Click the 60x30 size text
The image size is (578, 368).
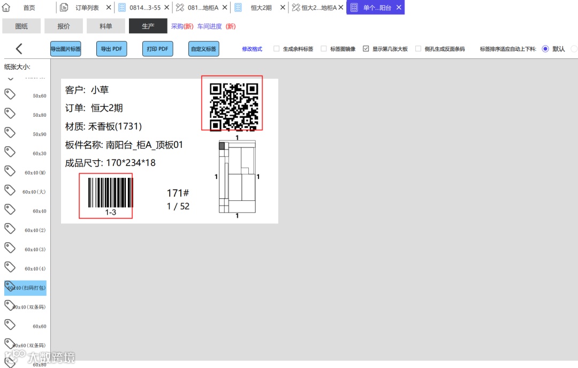click(x=40, y=154)
